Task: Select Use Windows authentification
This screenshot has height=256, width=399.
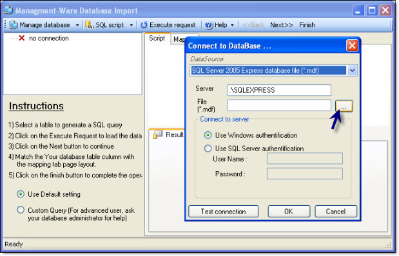Action: (208, 135)
